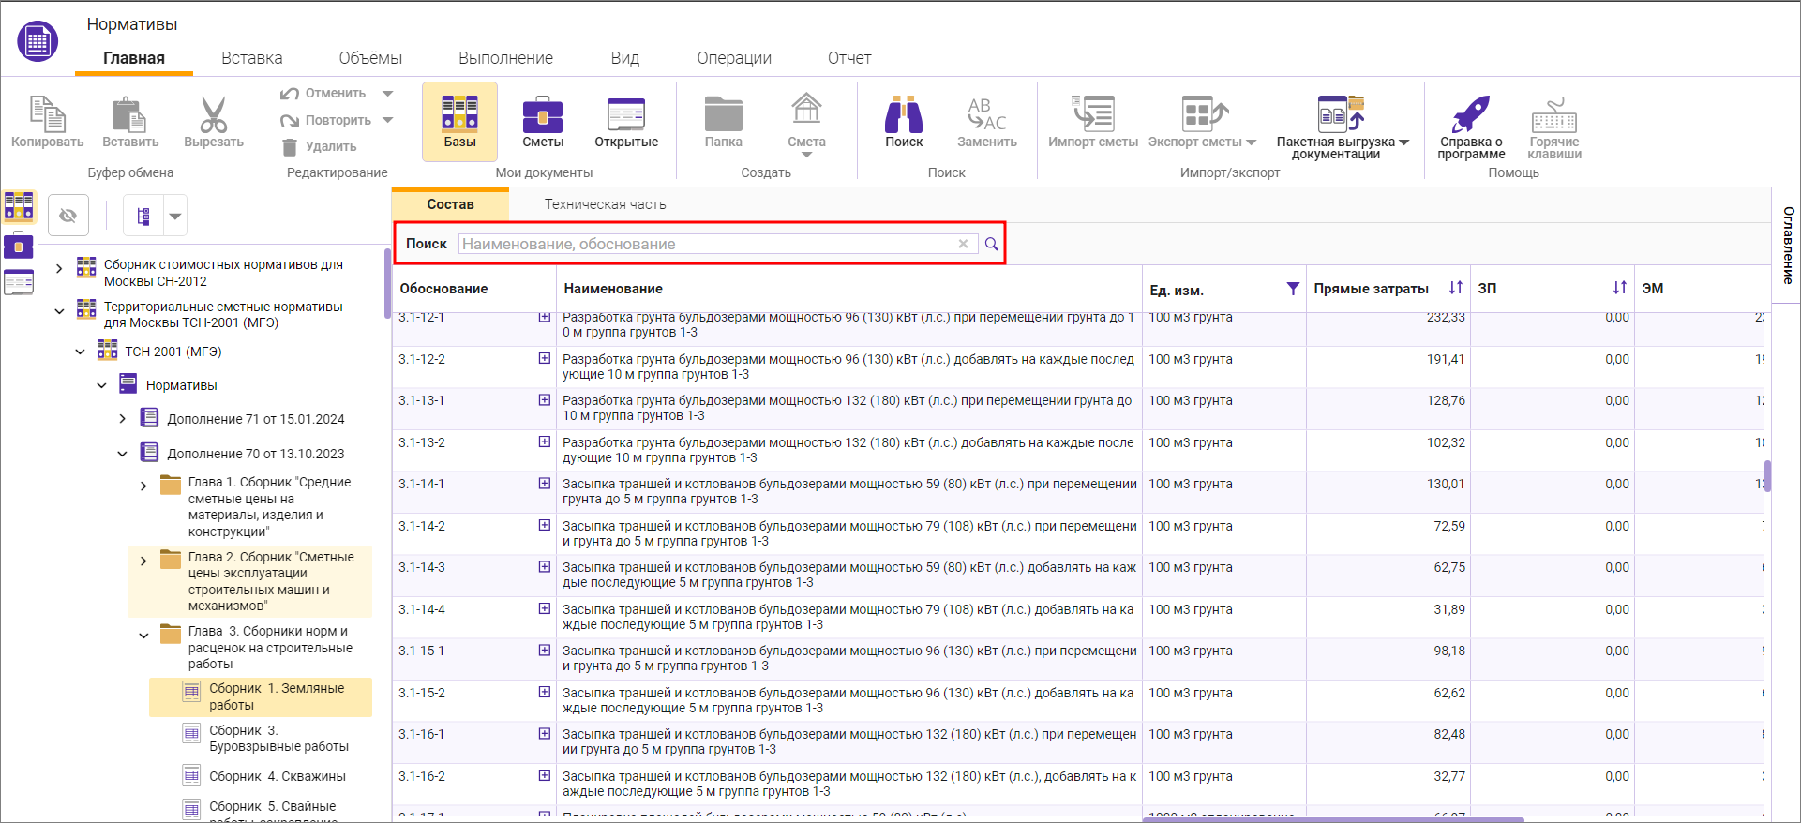This screenshot has width=1801, height=823.
Task: Open the Оглавление side panel
Action: pyautogui.click(x=1787, y=246)
